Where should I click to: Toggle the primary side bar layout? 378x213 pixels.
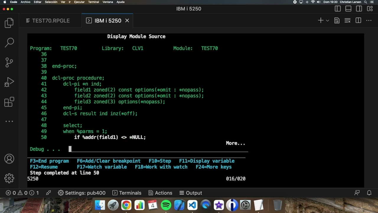(x=338, y=9)
